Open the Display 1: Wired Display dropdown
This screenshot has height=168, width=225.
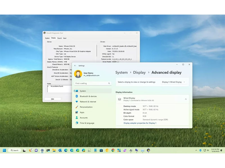pos(174,82)
